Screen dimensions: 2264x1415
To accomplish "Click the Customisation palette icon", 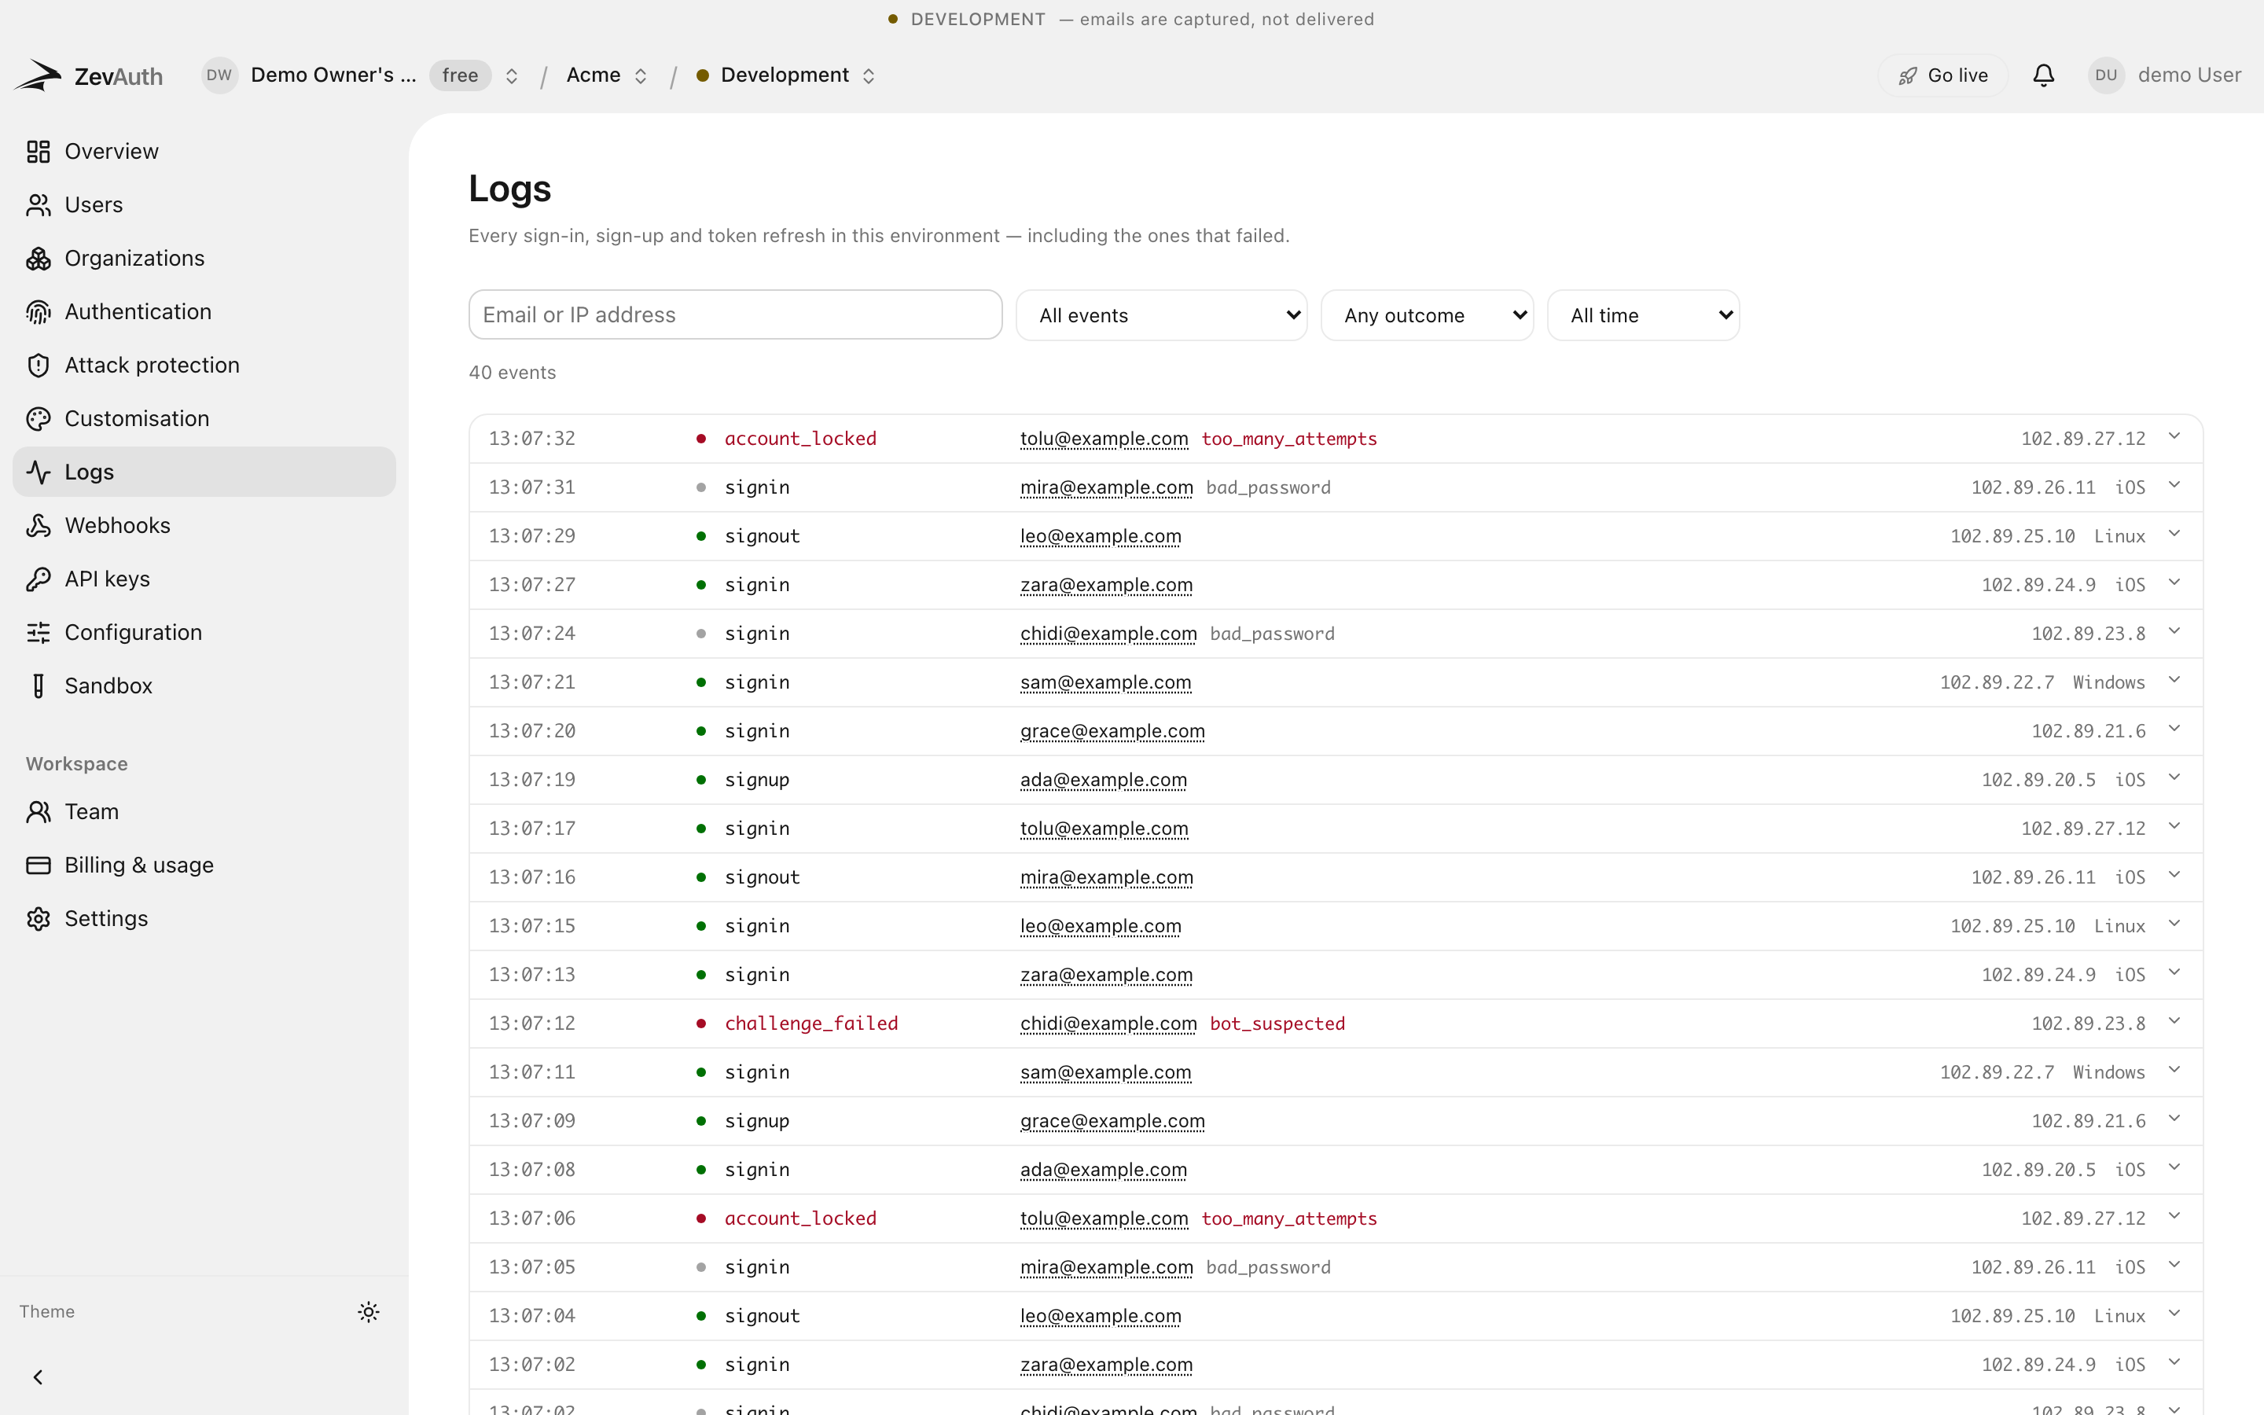I will [39, 418].
